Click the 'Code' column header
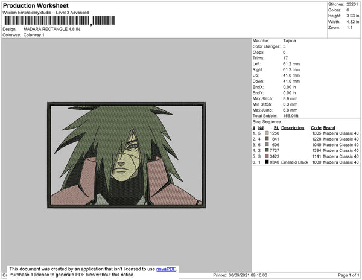Viewport: 362px width, 280px height. pyautogui.click(x=316, y=128)
